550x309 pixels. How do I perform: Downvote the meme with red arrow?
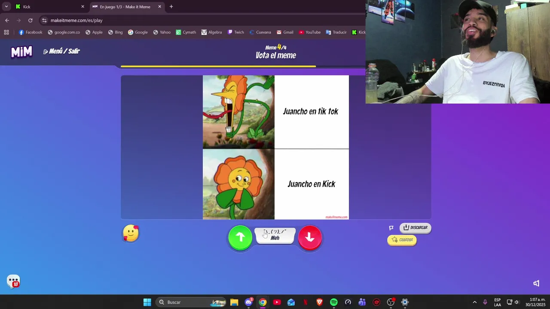310,237
